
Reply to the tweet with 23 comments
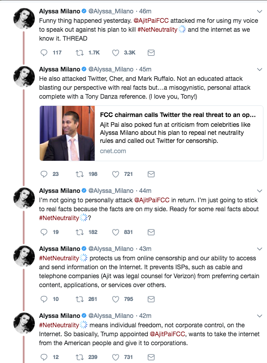coord(44,174)
